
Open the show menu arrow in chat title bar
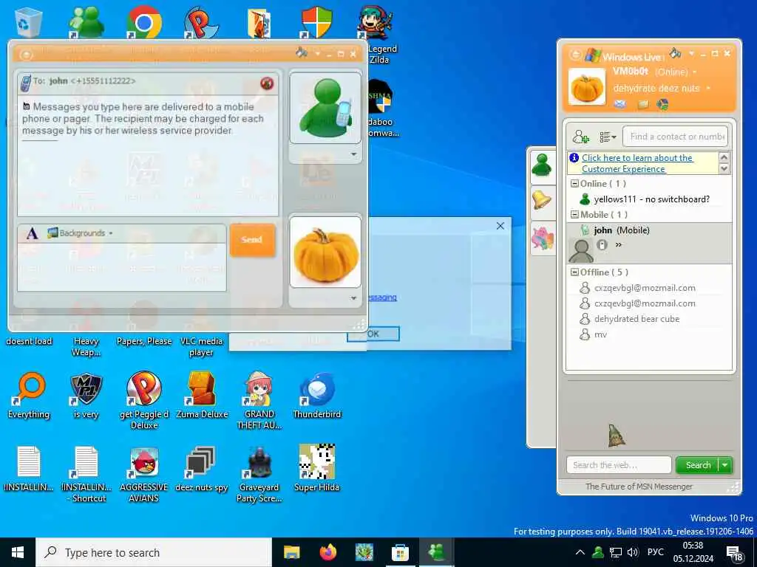coord(317,53)
